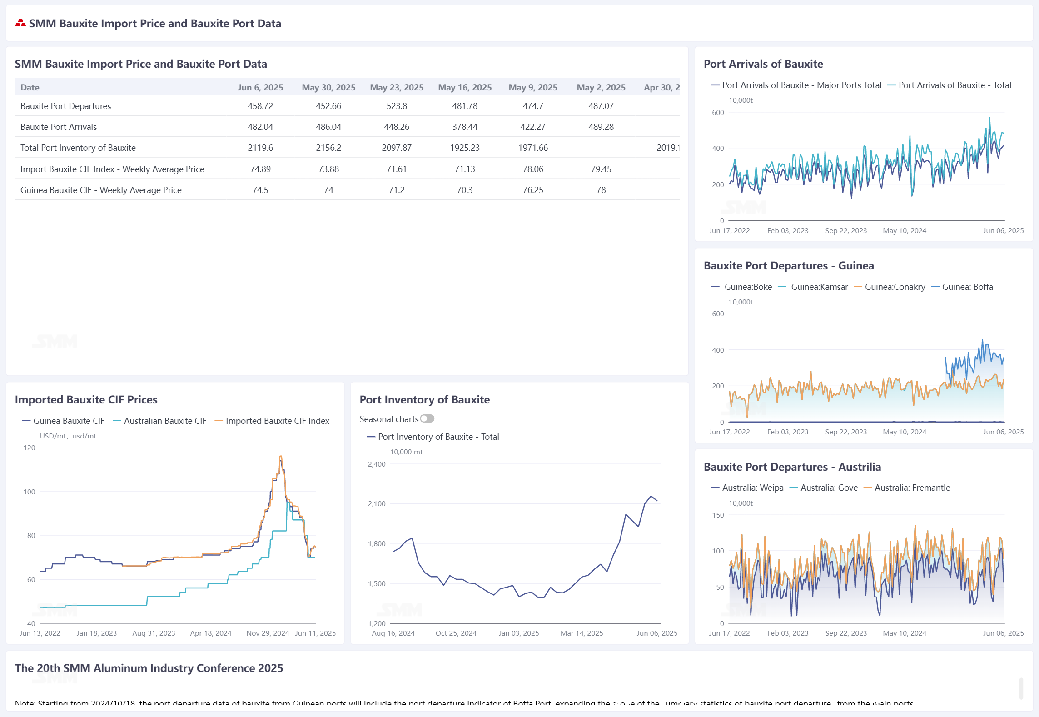This screenshot has width=1039, height=717.
Task: Click the Port Arrivals of Bauxite chart title
Action: pos(763,64)
